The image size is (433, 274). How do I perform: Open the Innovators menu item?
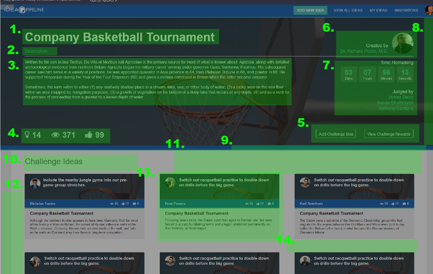(x=406, y=10)
